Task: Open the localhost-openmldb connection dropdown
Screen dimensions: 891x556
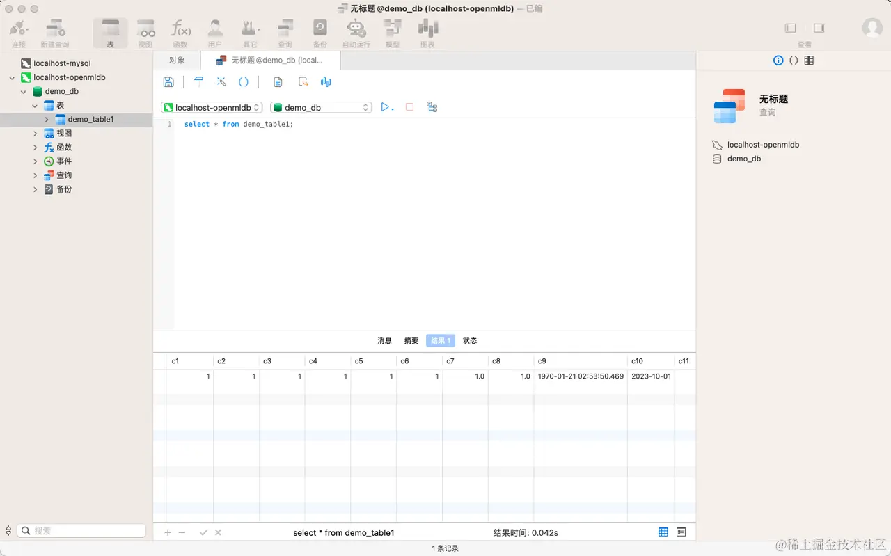Action: (x=212, y=107)
